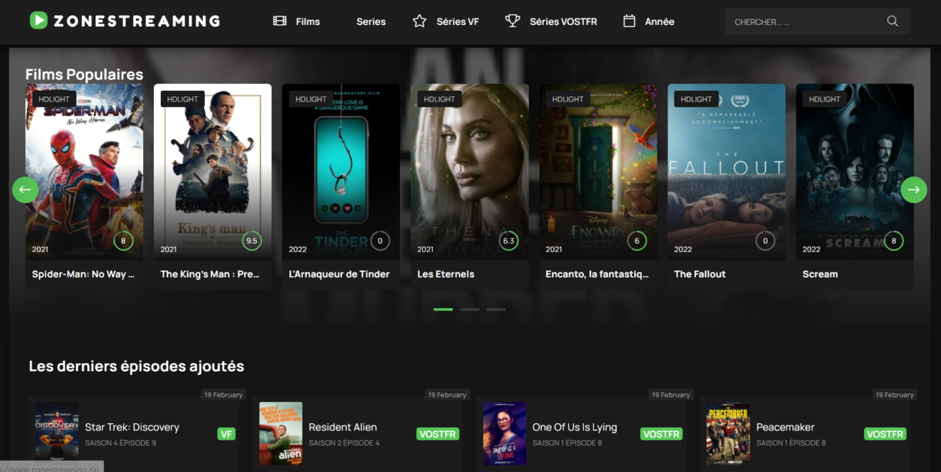Screen dimensions: 941x472
Task: Open the Encanto poster
Action: point(598,171)
